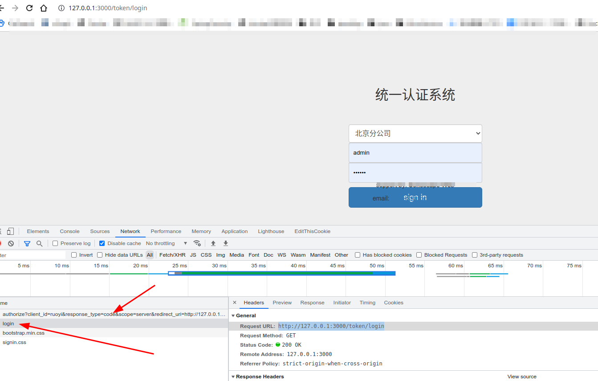Viewport: 598px width, 381px height.
Task: Go to the browser home page
Action: (x=44, y=8)
